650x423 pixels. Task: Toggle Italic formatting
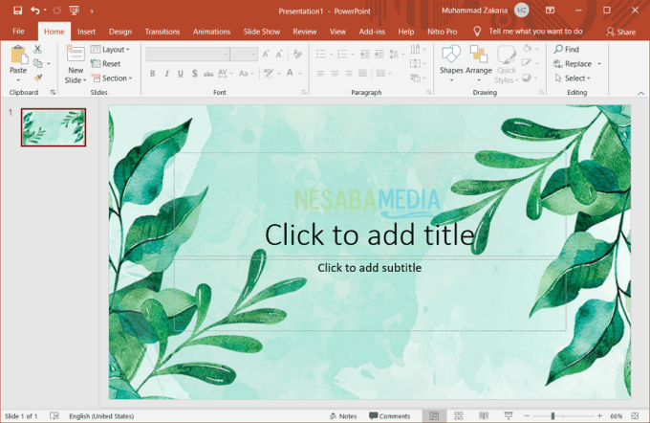166,74
